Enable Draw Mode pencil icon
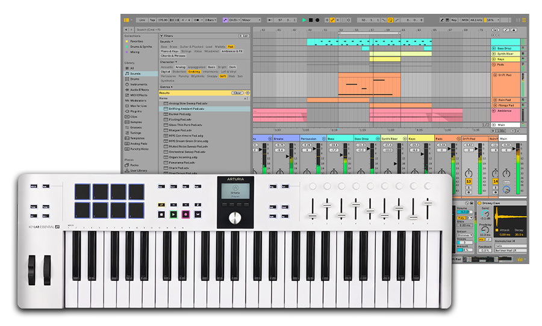The image size is (542, 326). point(442,20)
